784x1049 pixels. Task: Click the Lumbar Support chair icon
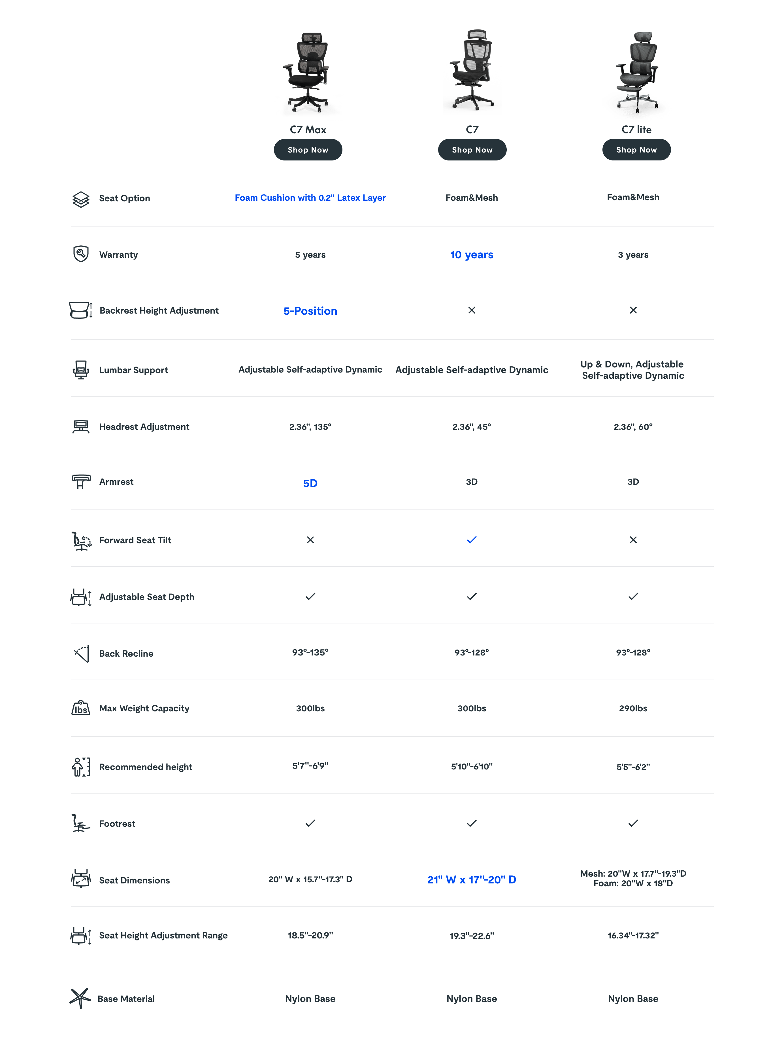click(81, 370)
